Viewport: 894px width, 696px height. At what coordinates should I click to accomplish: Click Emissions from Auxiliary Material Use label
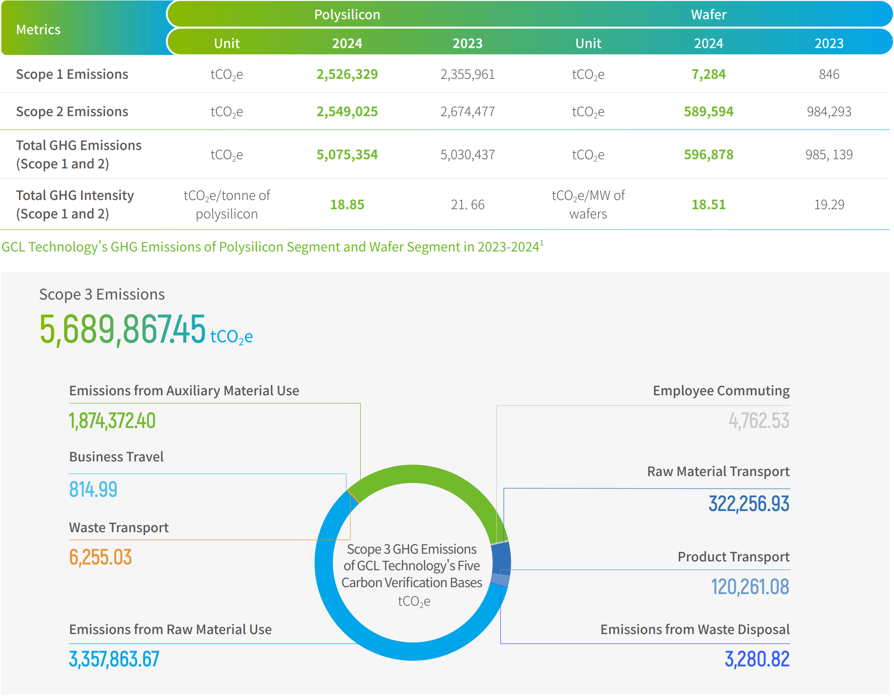[x=184, y=391]
